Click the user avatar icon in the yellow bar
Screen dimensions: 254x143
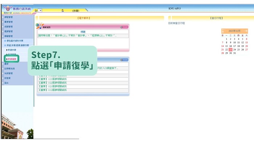coord(62,11)
